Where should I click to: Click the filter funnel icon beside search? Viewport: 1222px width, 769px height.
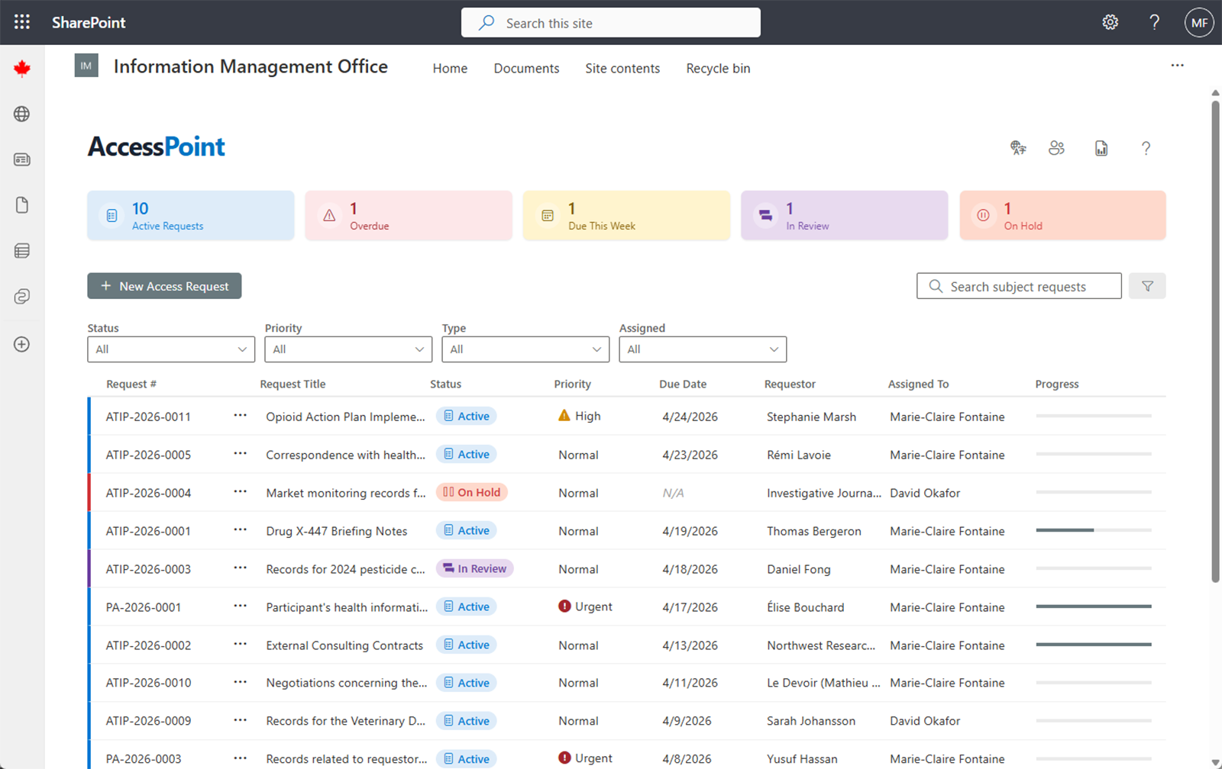click(x=1147, y=286)
